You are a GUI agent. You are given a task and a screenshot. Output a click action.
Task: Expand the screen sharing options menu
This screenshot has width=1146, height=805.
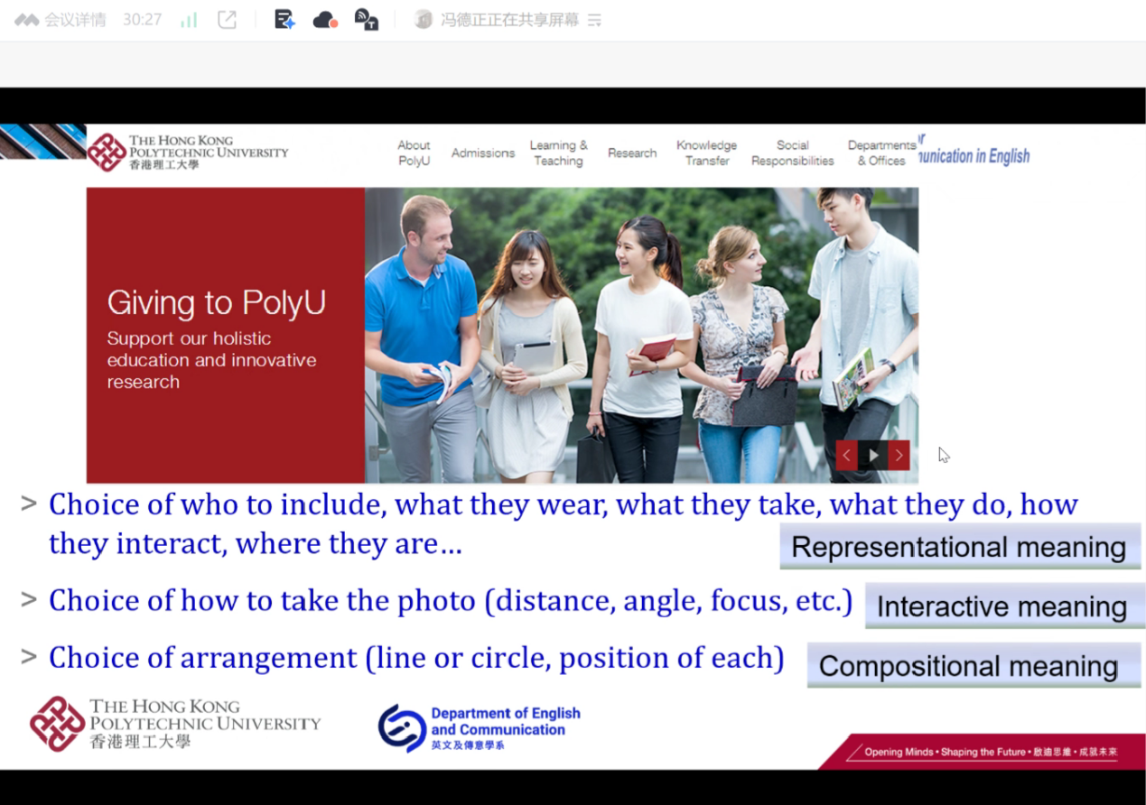[594, 20]
